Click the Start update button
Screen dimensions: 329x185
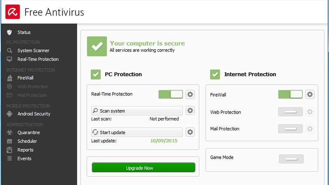pyautogui.click(x=137, y=132)
